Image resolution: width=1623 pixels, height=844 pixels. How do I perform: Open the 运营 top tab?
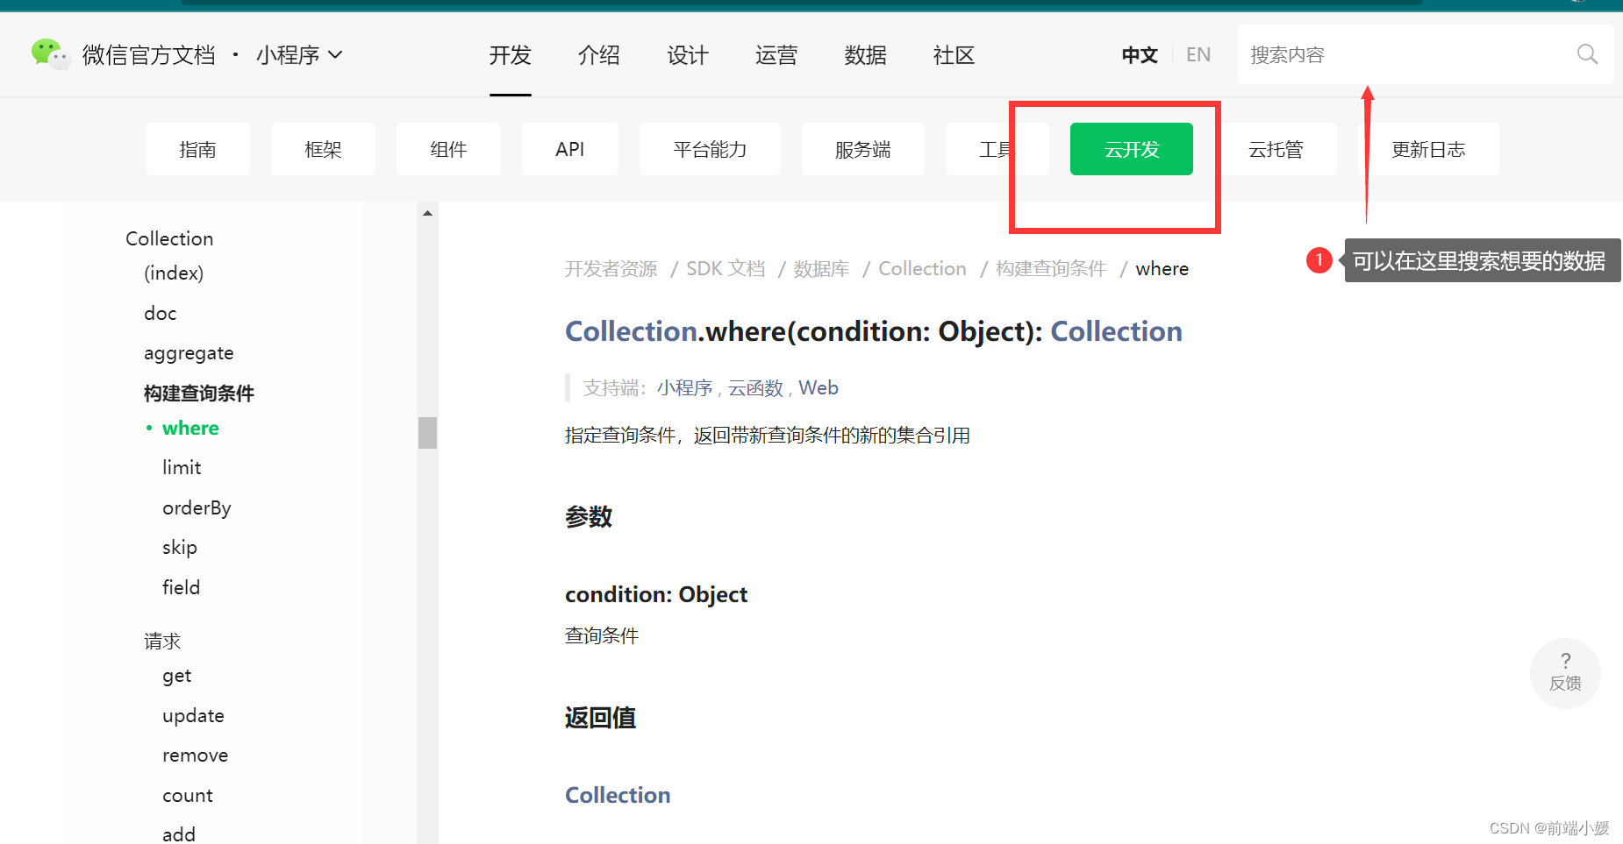[x=776, y=55]
